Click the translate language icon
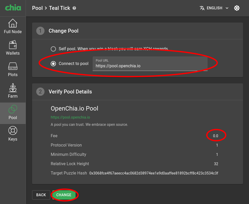This screenshot has height=204, width=249. click(x=202, y=8)
